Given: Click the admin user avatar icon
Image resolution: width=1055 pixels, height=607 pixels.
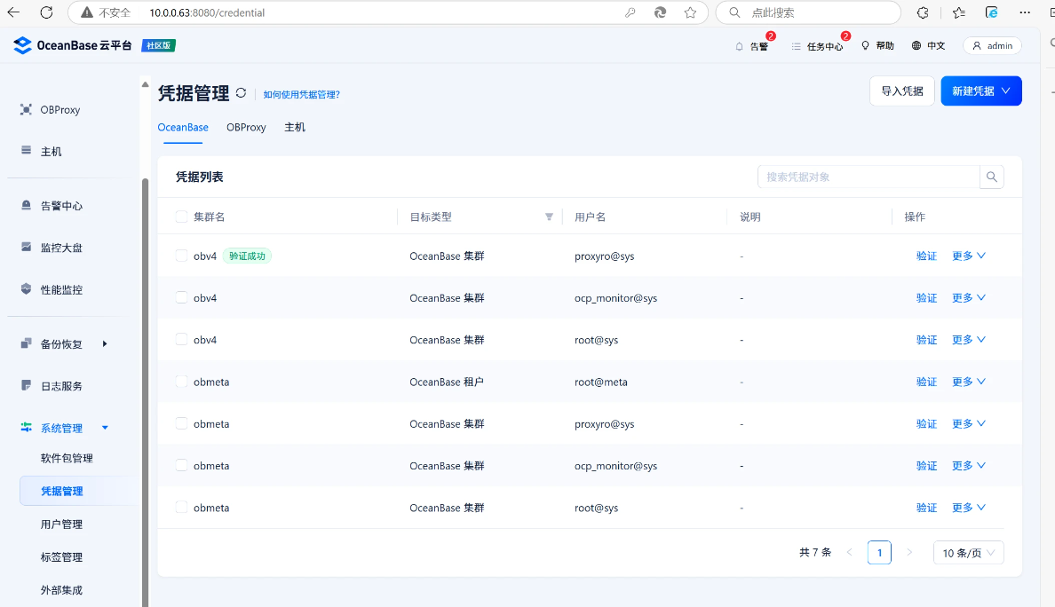Looking at the screenshot, I should tap(978, 46).
